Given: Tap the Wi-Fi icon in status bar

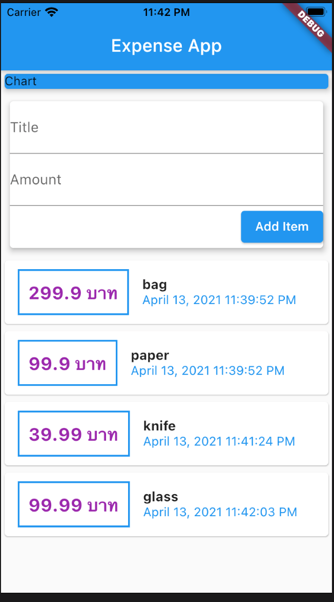Looking at the screenshot, I should pyautogui.click(x=52, y=12).
